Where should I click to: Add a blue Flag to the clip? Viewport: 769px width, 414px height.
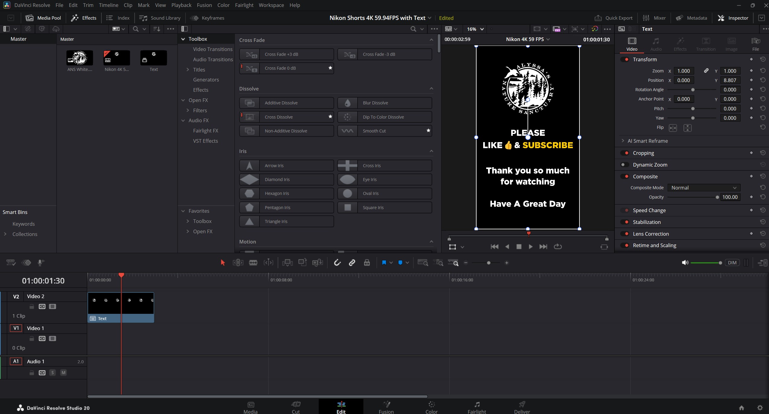pos(384,263)
